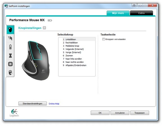Open the asterisk sidebar settings icon
This screenshot has height=126, width=162.
click(10, 64)
